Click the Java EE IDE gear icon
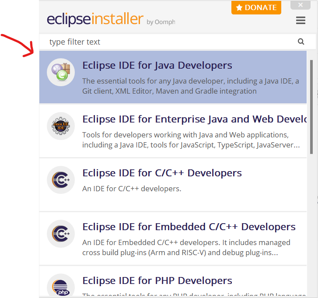 (61, 126)
